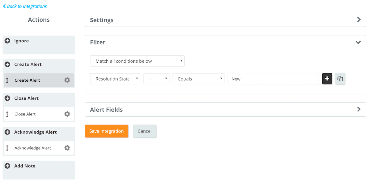Open the Equals operator dropdown

point(199,79)
